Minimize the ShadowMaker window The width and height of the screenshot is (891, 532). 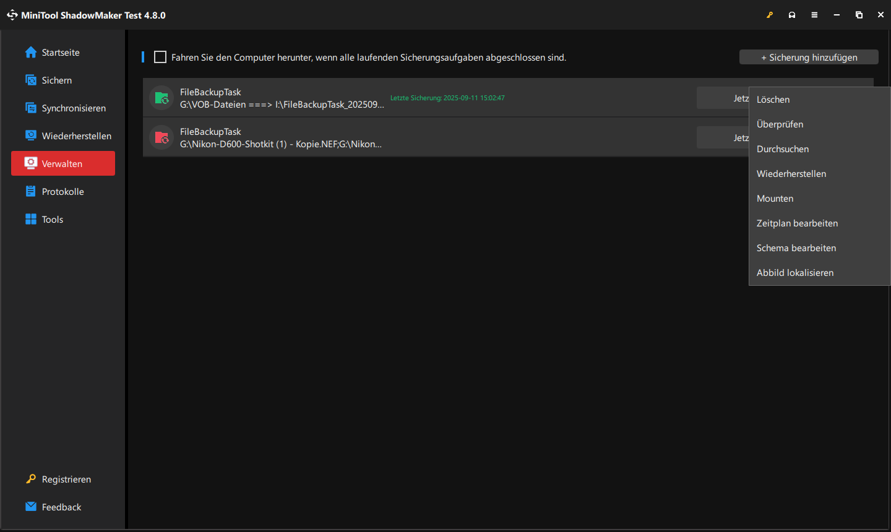tap(837, 15)
